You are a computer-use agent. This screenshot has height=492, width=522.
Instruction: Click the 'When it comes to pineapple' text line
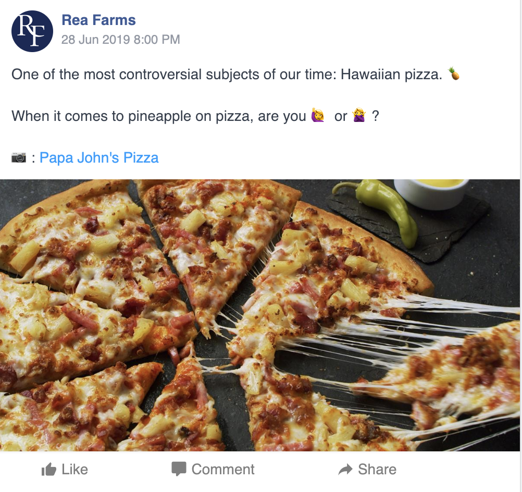coord(159,116)
